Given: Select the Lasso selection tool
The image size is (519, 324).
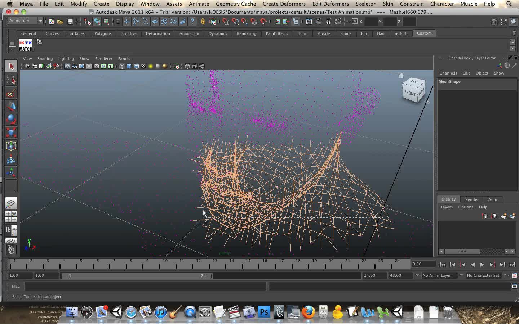Looking at the screenshot, I should click(11, 80).
